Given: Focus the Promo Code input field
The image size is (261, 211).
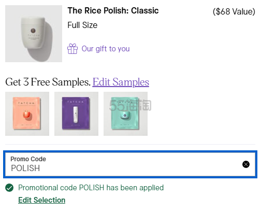Looking at the screenshot, I should click(130, 164).
